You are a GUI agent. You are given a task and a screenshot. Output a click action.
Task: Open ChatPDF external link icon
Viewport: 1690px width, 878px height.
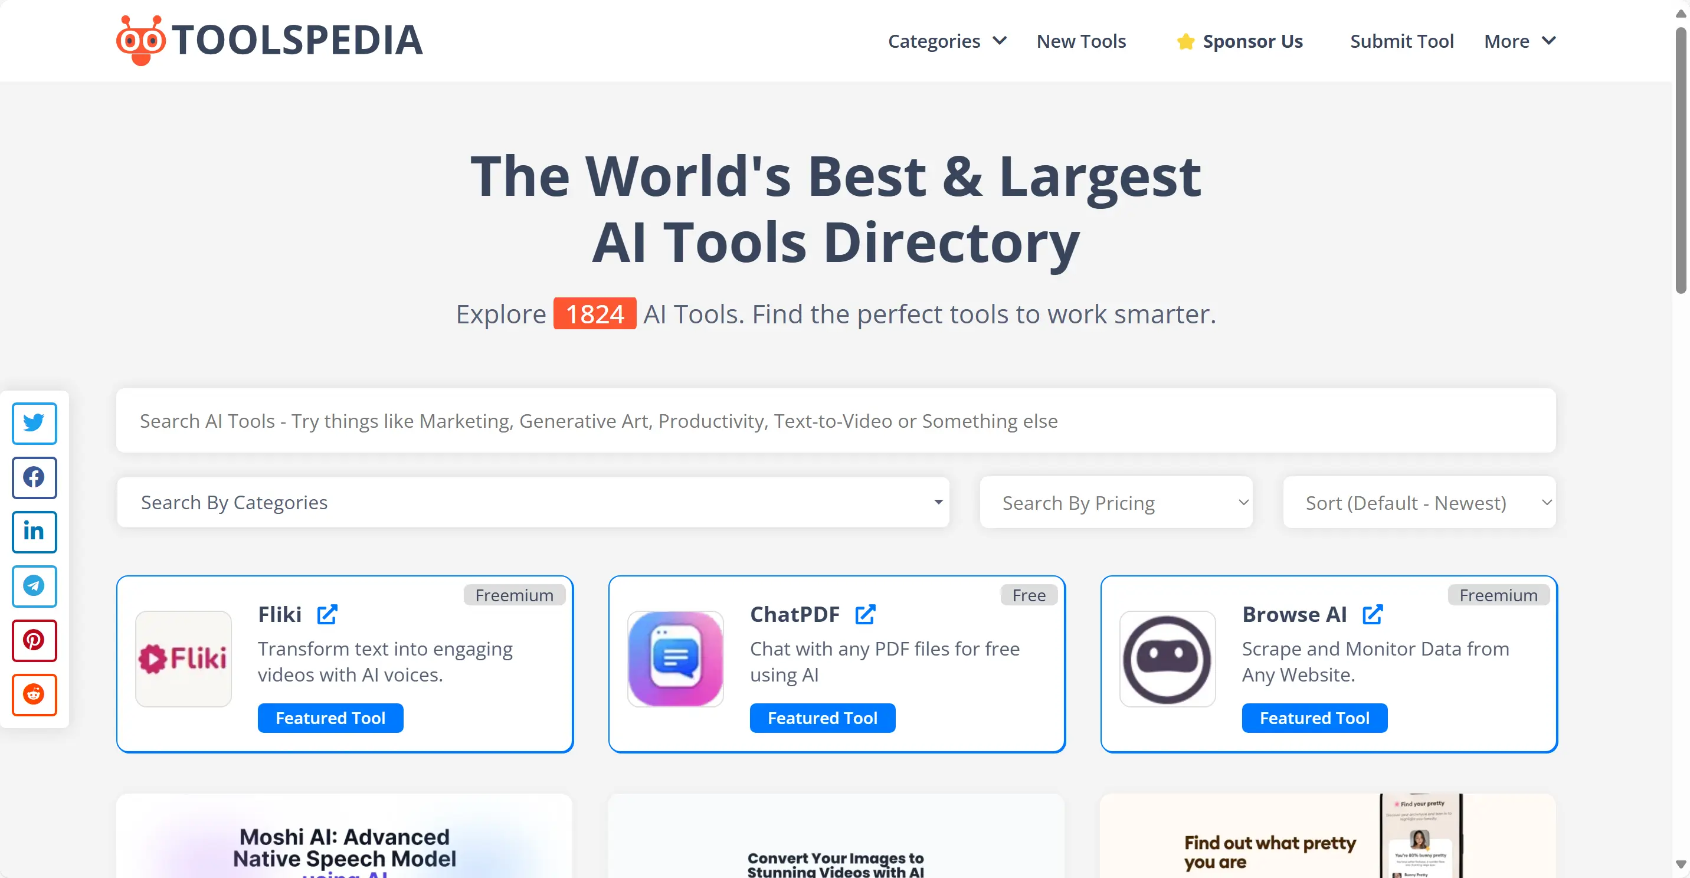click(x=865, y=614)
